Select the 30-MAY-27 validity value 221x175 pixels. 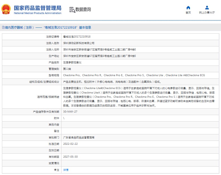pyautogui.click(x=70, y=112)
